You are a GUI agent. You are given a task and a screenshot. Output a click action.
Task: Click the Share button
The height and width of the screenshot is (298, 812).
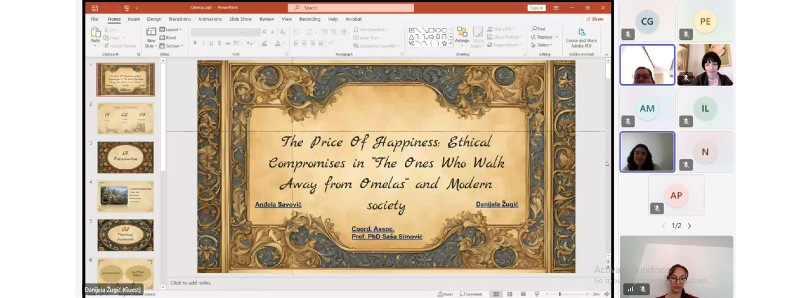pyautogui.click(x=595, y=19)
